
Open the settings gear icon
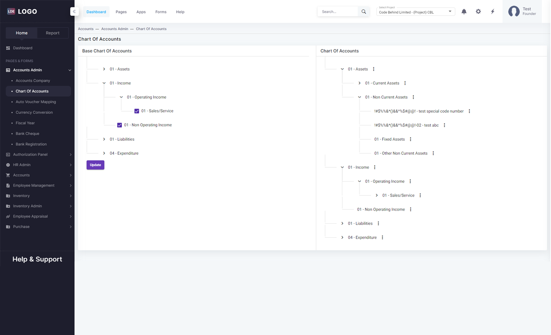pos(478,12)
